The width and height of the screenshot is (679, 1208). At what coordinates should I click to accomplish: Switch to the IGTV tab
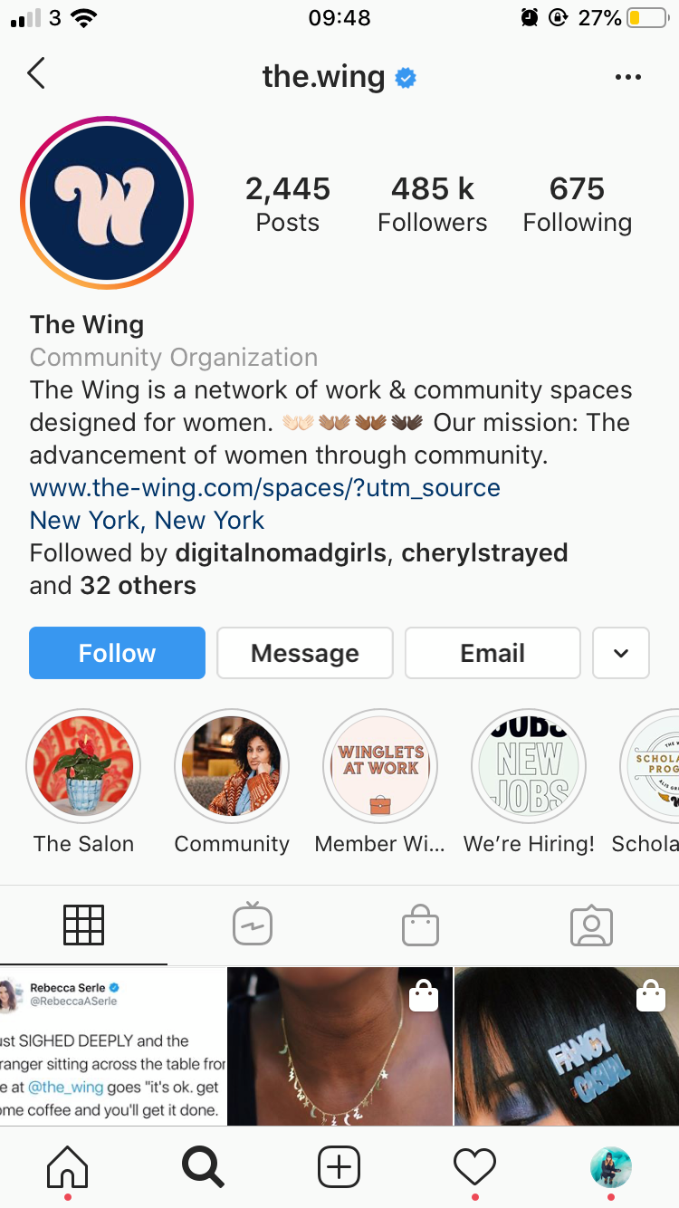pyautogui.click(x=253, y=925)
